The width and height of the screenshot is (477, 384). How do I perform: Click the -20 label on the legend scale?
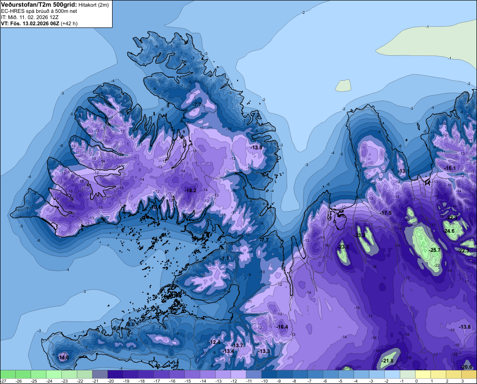click(x=111, y=381)
